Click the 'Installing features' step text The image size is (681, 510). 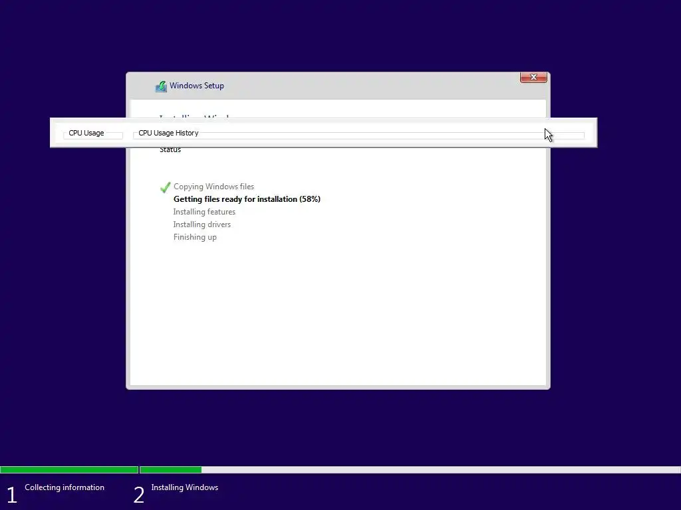coord(204,212)
